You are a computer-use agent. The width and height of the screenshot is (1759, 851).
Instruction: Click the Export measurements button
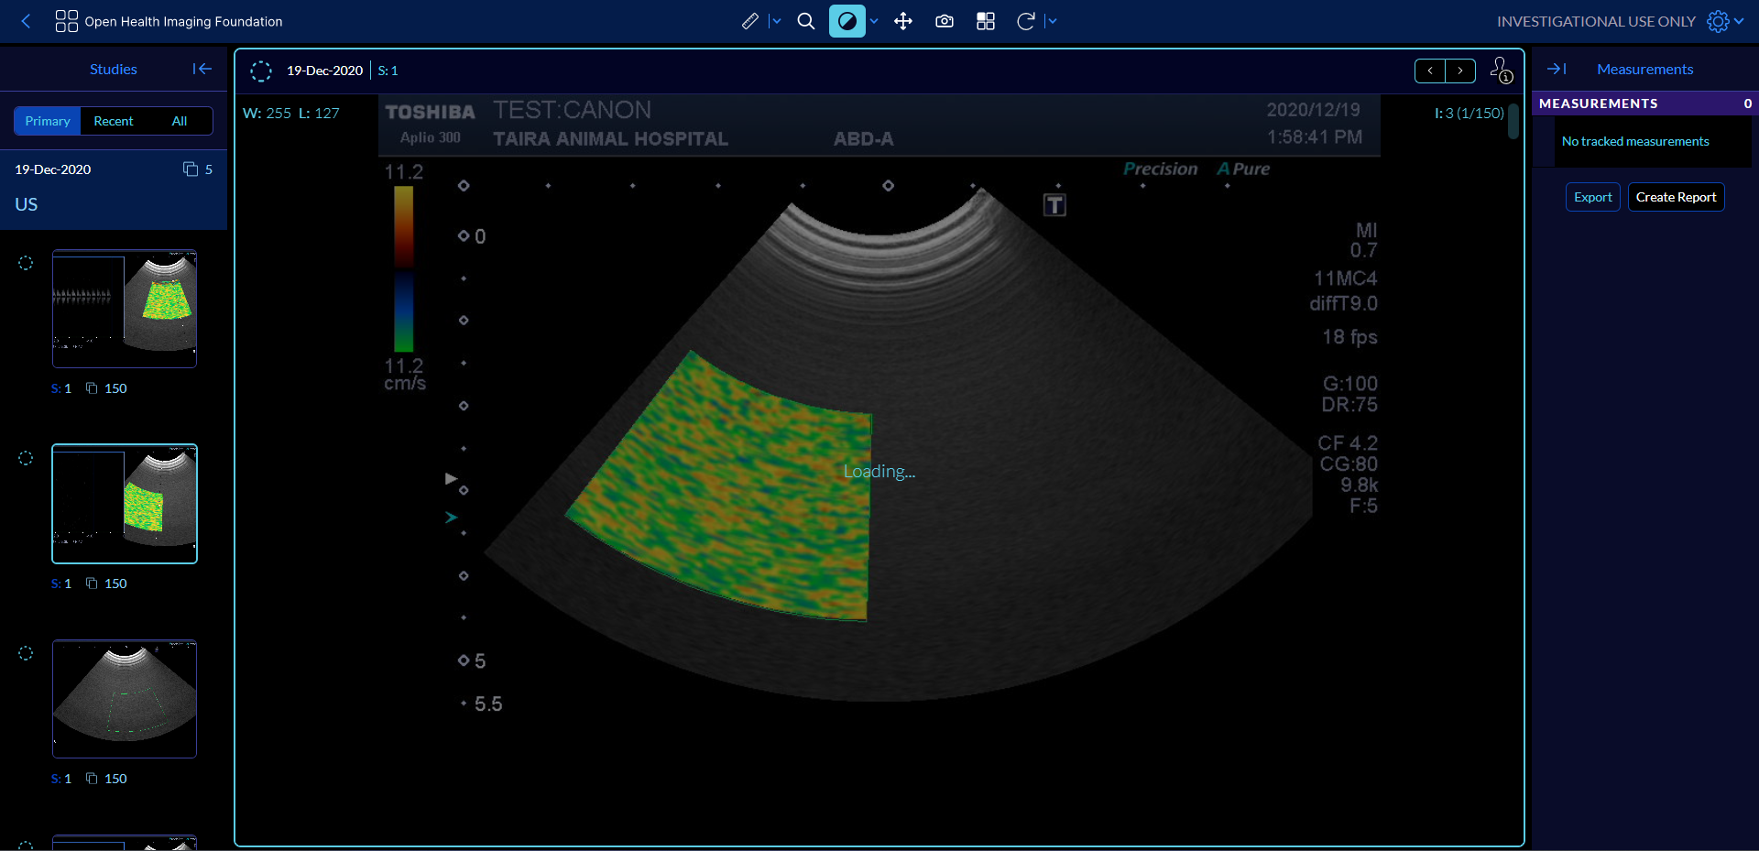(x=1593, y=197)
